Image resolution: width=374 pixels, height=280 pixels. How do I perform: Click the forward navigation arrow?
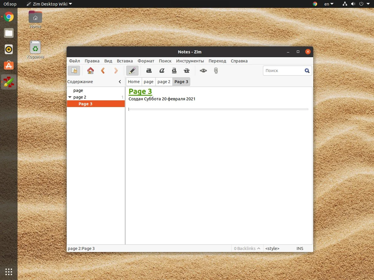116,71
